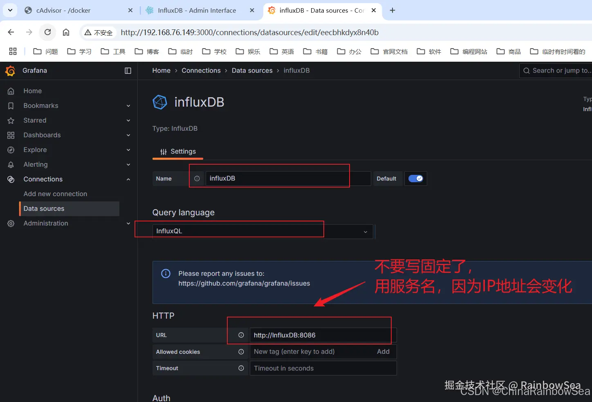Open the Query language InfluxQL dropdown
The image size is (592, 402).
pyautogui.click(x=262, y=231)
